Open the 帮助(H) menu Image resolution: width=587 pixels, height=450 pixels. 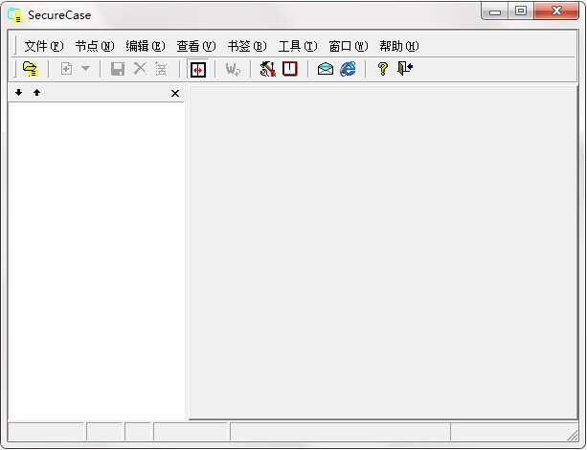click(x=399, y=46)
